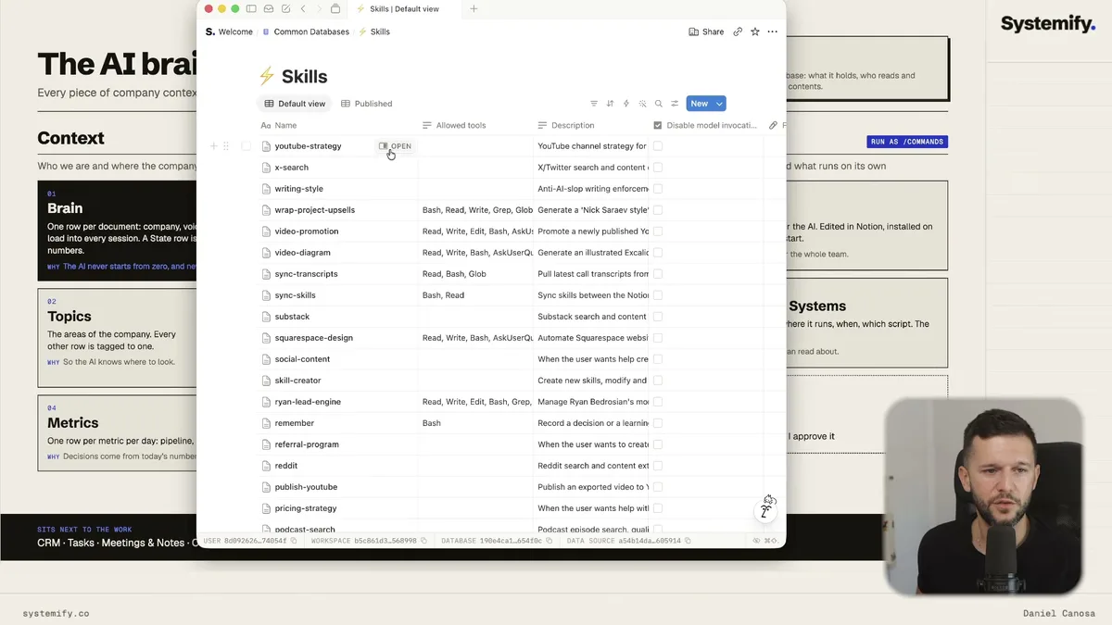
Task: Go to Common Databases in the breadcrumb
Action: pyautogui.click(x=306, y=31)
